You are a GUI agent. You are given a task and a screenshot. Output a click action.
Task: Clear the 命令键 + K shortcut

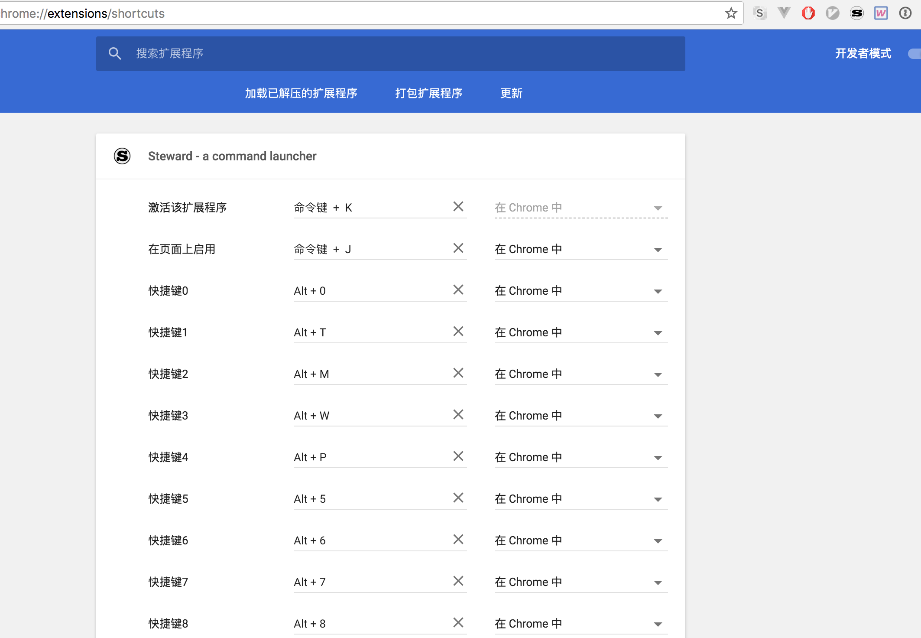[458, 207]
